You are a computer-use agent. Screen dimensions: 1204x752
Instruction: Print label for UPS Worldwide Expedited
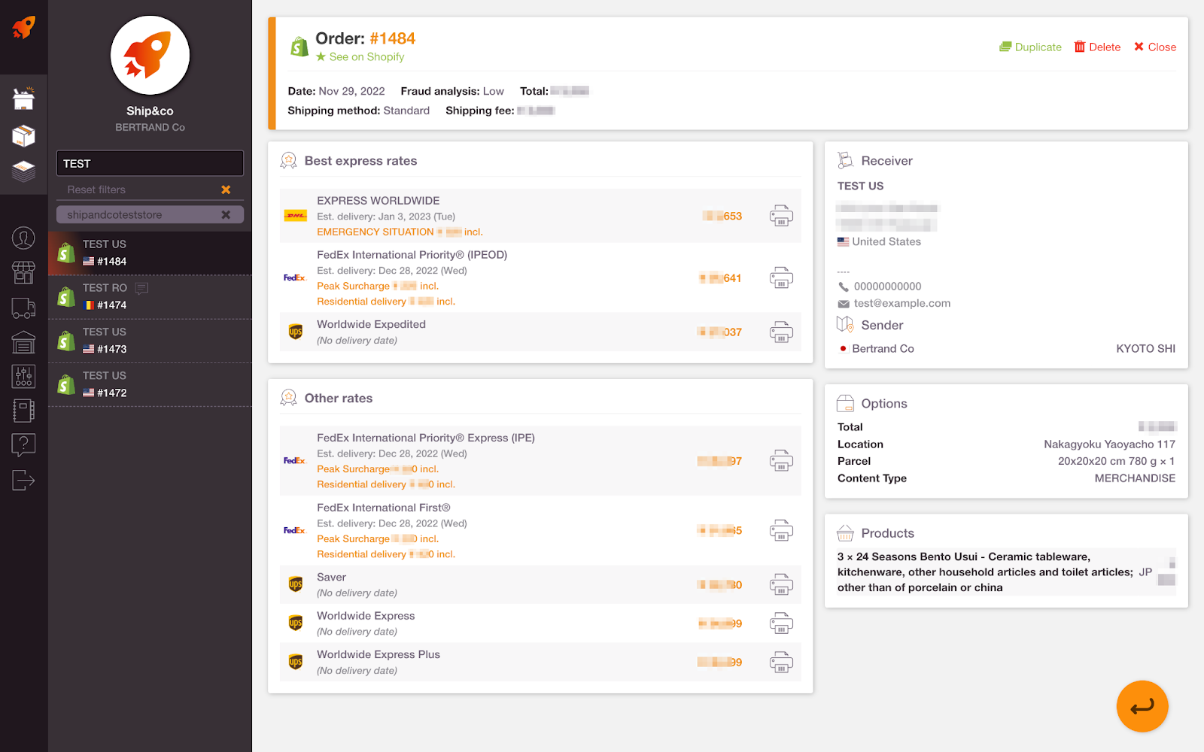(781, 332)
